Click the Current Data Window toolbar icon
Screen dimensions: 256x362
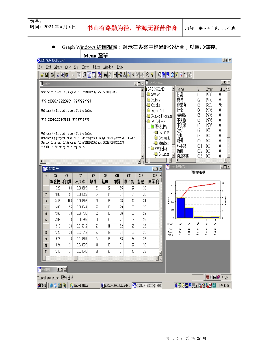[x=89, y=75]
